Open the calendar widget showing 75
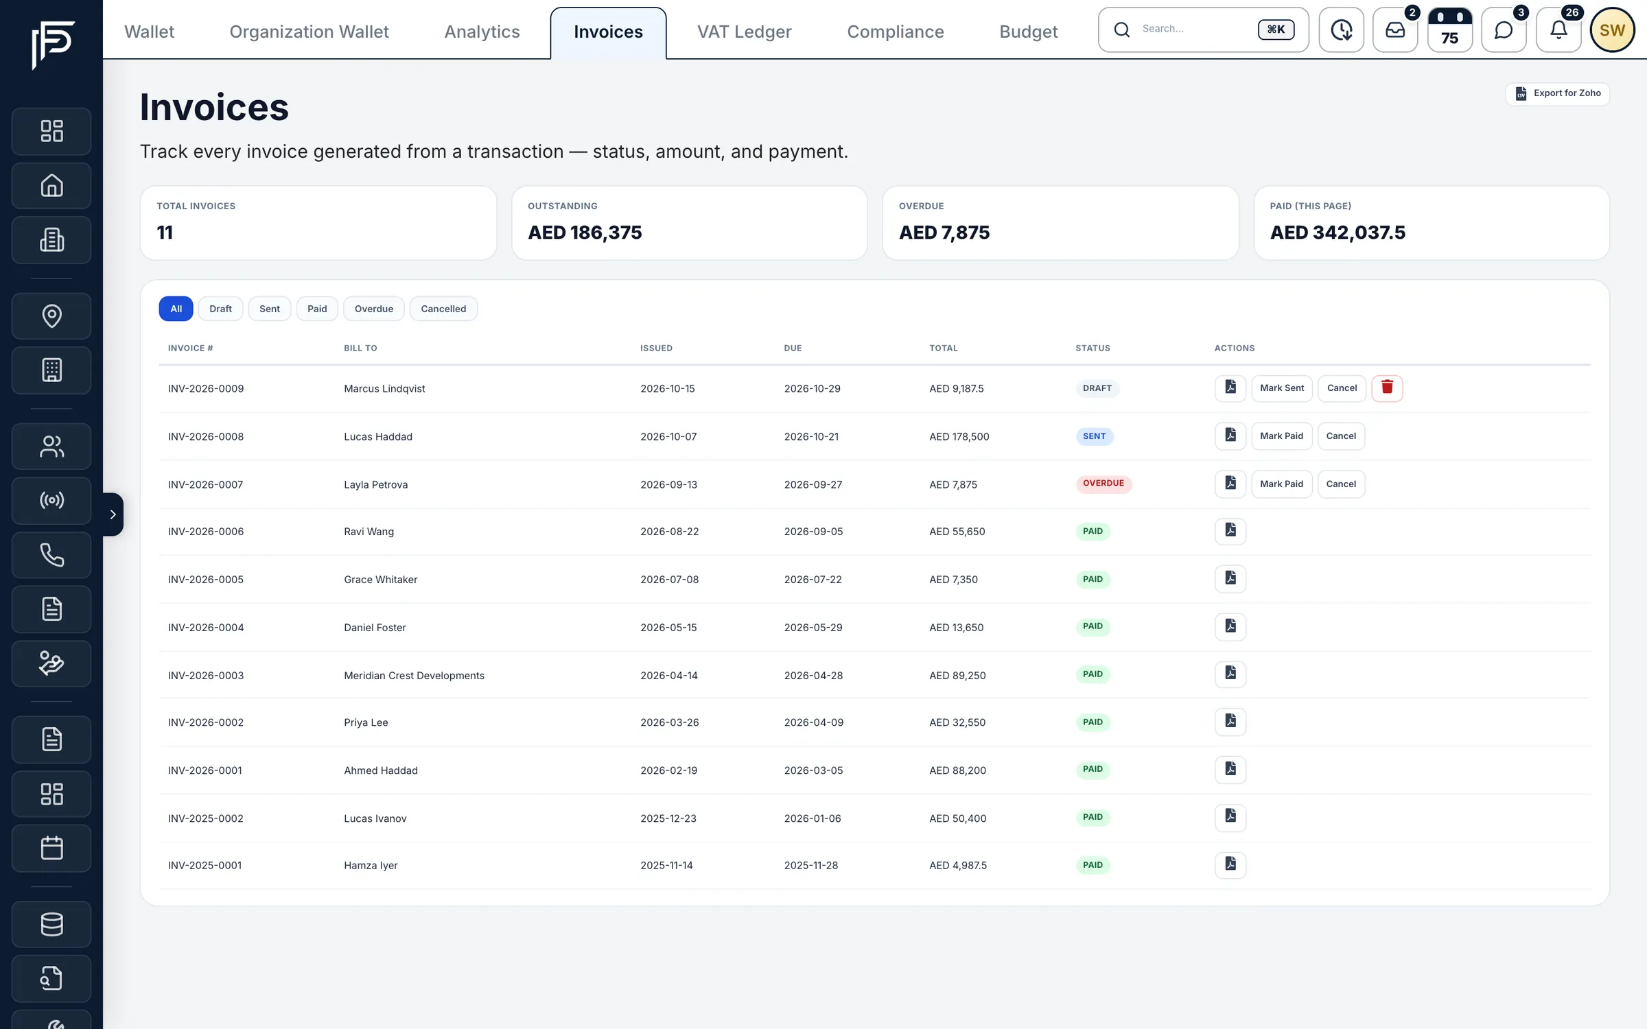 click(1449, 30)
